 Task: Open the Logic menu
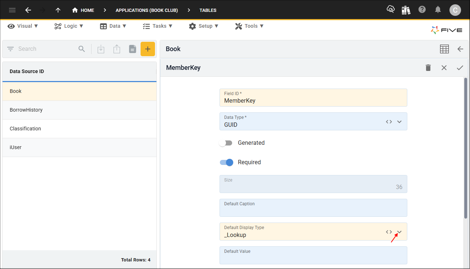(68, 26)
